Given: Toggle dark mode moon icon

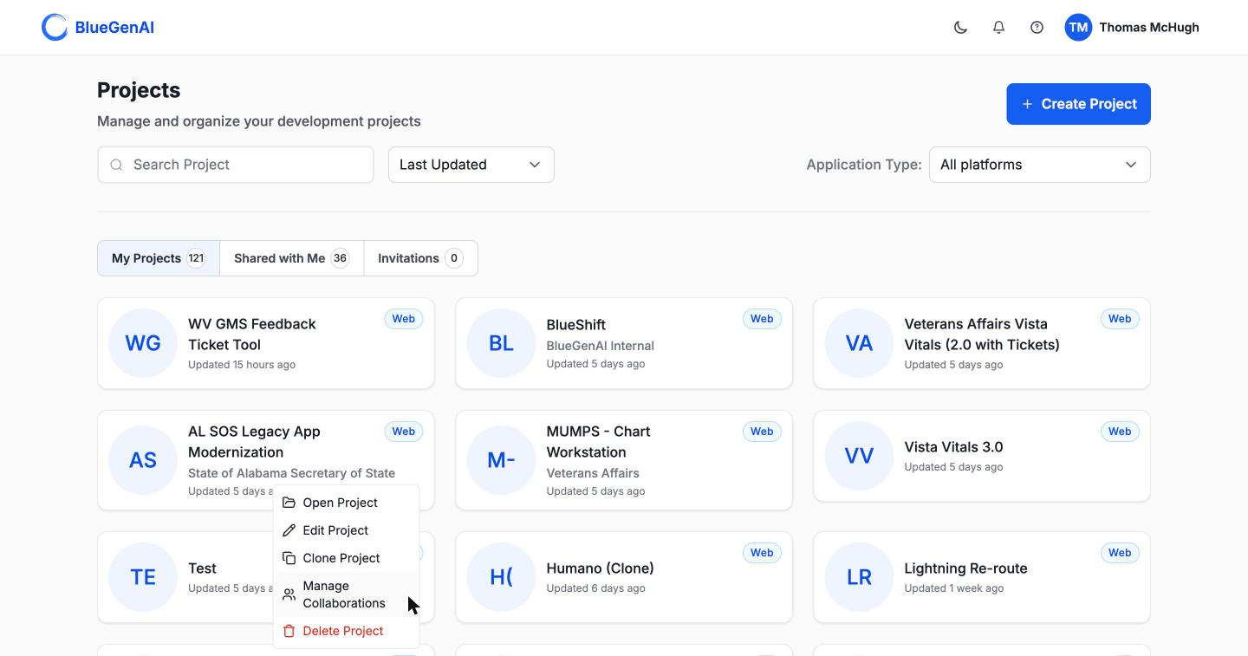Looking at the screenshot, I should (960, 28).
